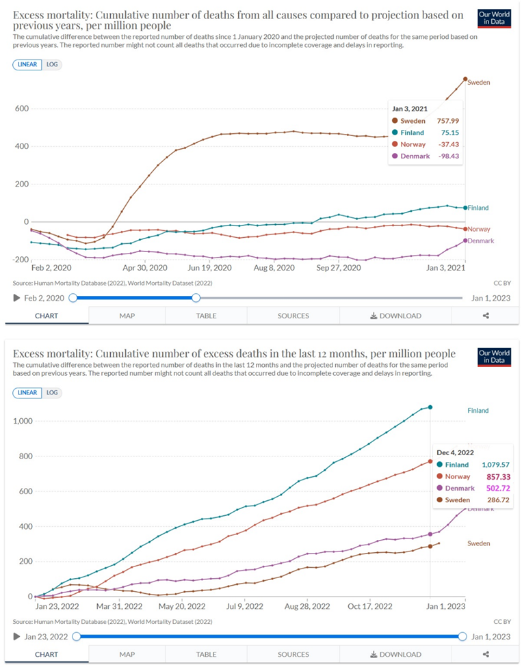
Task: Open the SOURCES tab of the upper chart
Action: [293, 316]
